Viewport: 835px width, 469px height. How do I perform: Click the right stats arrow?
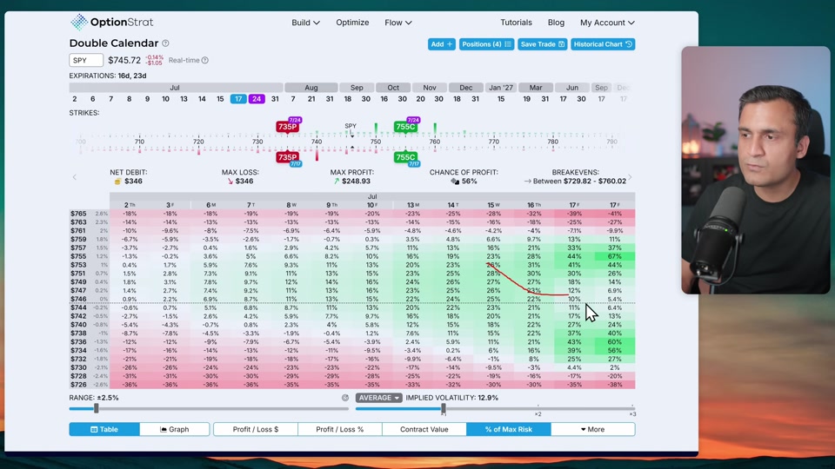630,177
